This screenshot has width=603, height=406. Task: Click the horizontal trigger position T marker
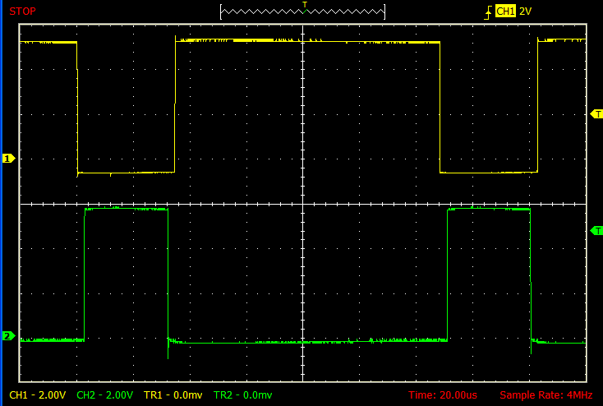(x=305, y=5)
